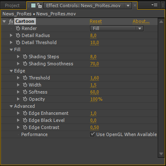Viewport: 166px width, 166px height.
Task: Collapse the Cartoon effect properties
Action: [4, 22]
